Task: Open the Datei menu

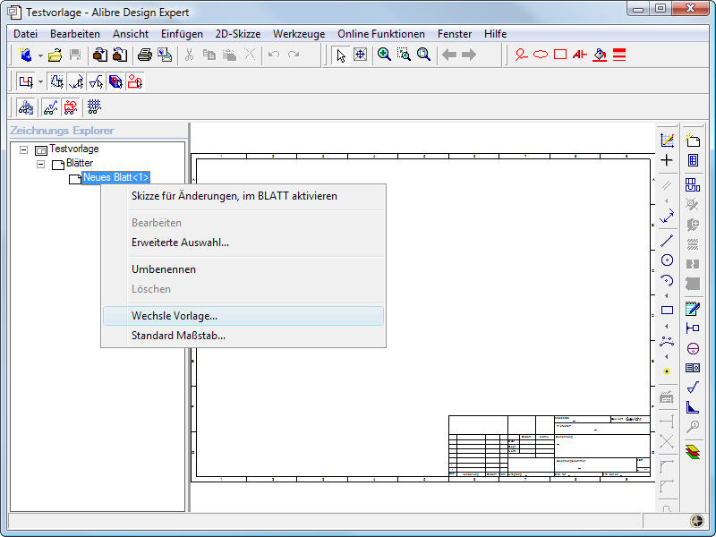Action: [26, 34]
